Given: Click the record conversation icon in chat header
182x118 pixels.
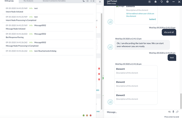Looking at the screenshot, I should (x=150, y=2).
